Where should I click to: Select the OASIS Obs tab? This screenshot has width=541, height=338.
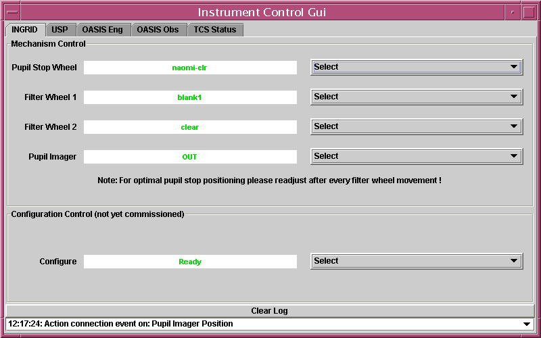point(158,30)
